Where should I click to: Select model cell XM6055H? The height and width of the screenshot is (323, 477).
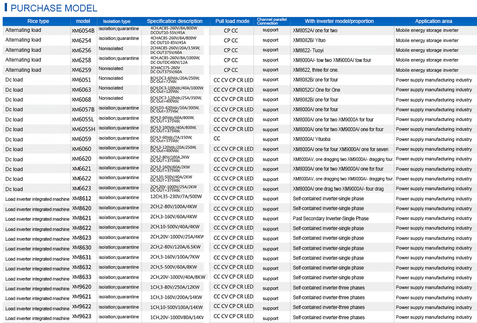click(x=84, y=129)
